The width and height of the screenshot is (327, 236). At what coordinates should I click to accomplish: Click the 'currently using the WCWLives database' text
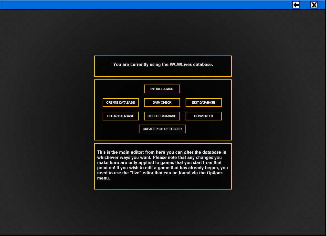tap(163, 65)
